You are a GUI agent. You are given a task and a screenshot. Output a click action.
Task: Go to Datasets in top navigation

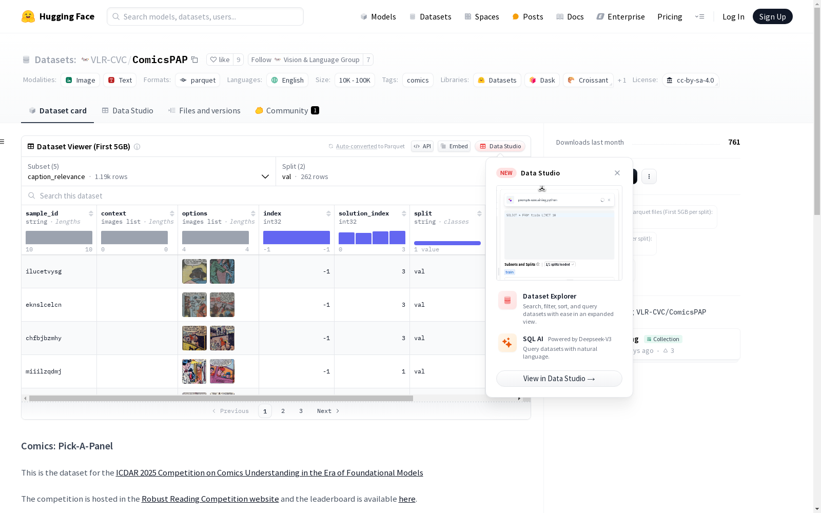click(430, 16)
